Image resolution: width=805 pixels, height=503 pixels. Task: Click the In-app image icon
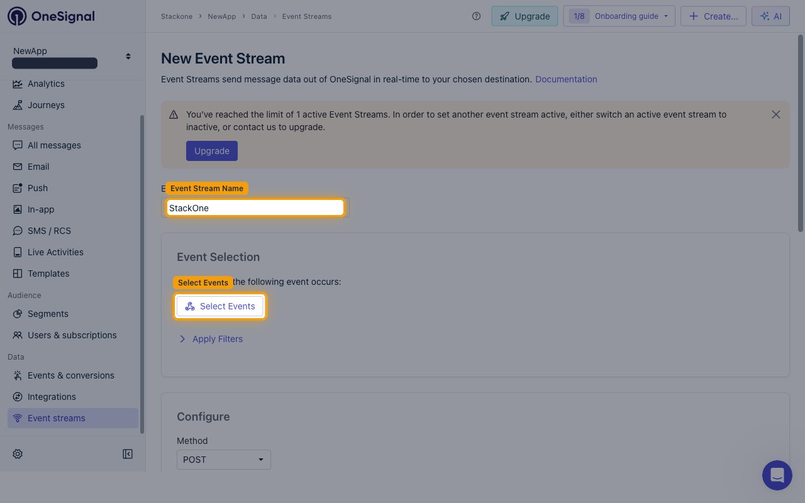pyautogui.click(x=18, y=209)
